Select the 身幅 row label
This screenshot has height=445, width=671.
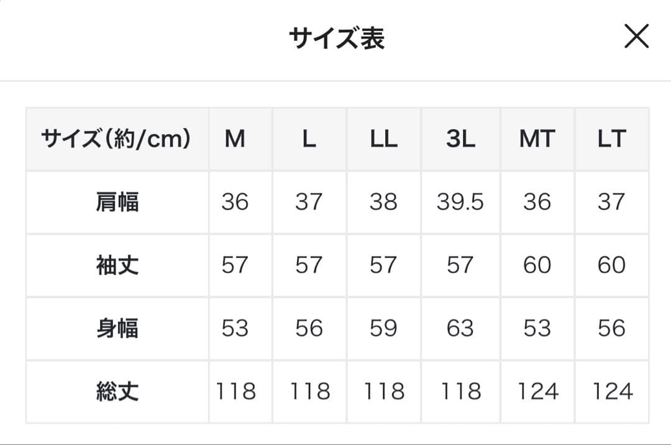click(117, 328)
